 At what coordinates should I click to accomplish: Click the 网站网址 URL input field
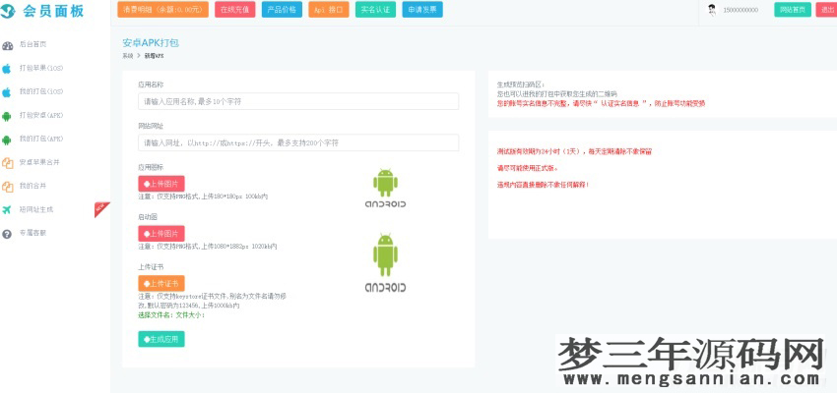click(298, 142)
